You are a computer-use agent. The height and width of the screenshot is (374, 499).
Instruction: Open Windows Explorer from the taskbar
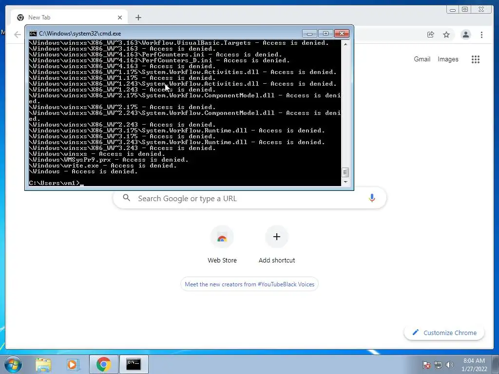(x=43, y=364)
